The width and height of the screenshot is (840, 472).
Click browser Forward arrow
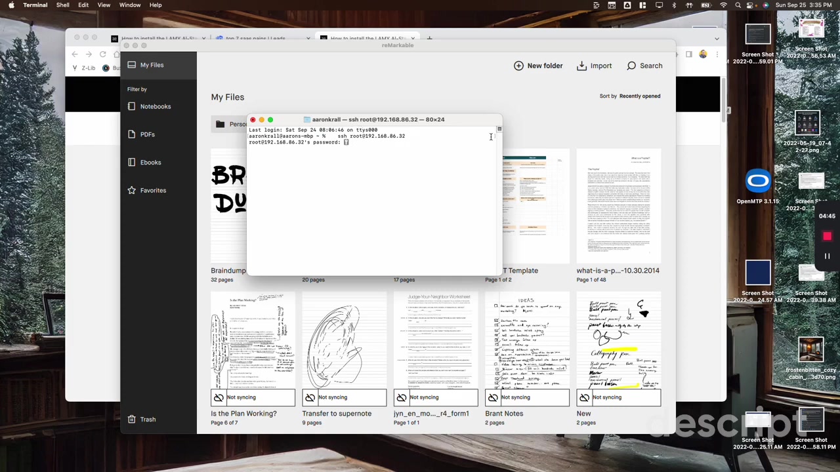pos(89,54)
